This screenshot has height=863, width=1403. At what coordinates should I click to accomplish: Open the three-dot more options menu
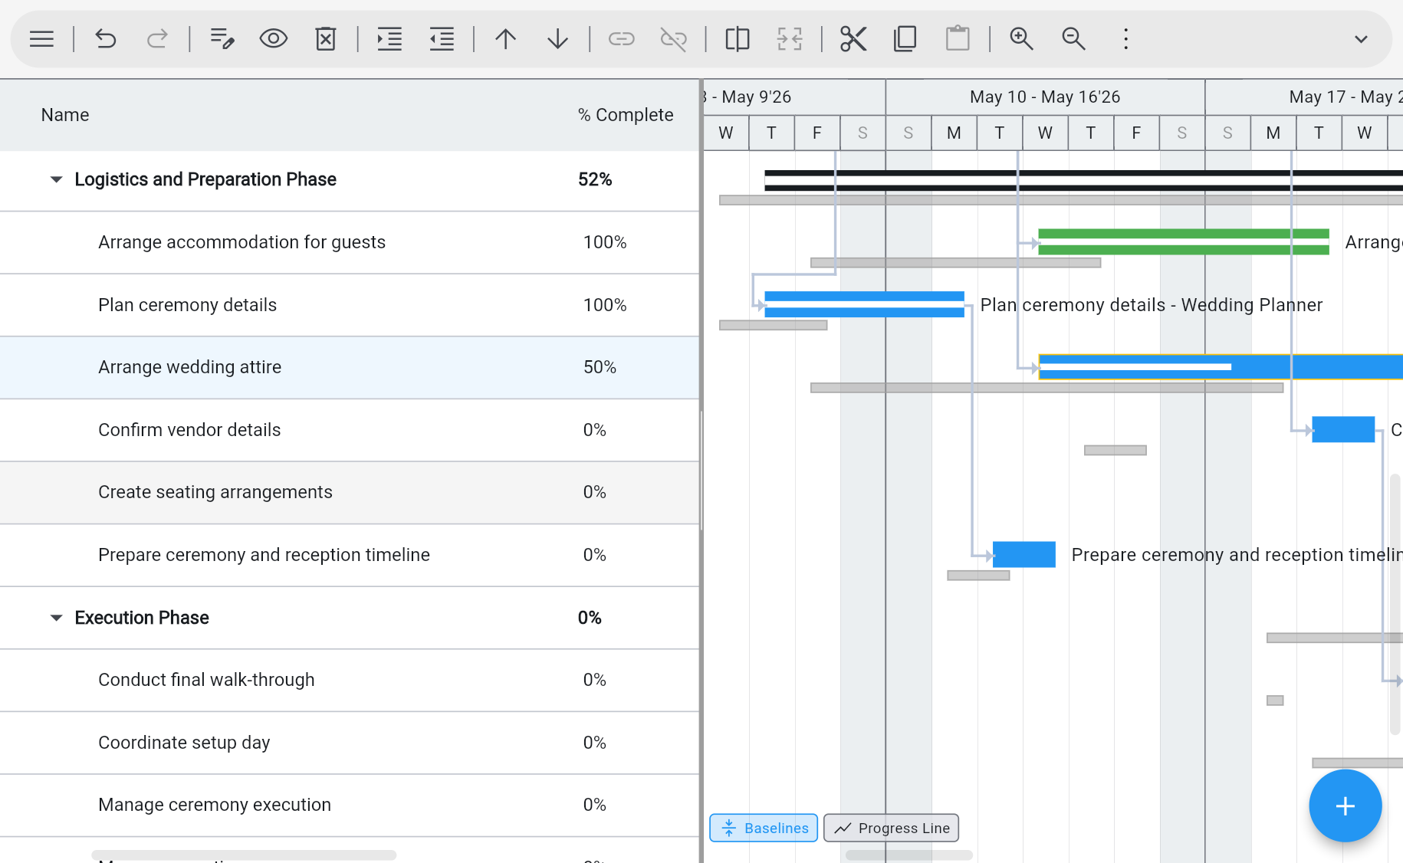click(1125, 38)
